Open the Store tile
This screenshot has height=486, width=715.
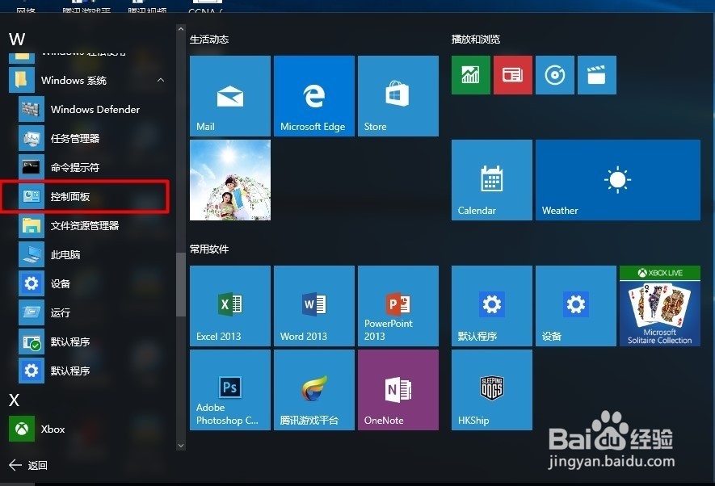[x=398, y=95]
